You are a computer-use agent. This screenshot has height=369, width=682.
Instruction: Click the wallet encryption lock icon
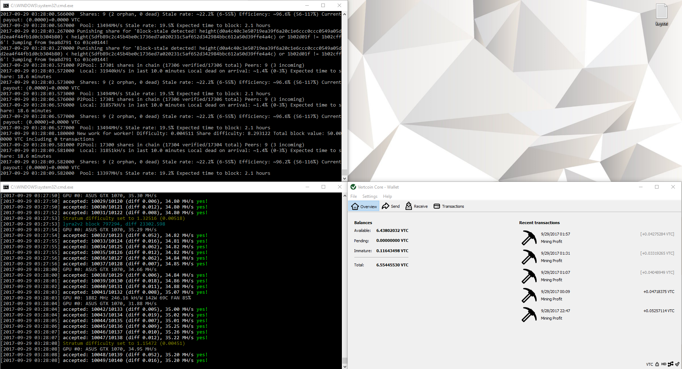[x=657, y=364]
